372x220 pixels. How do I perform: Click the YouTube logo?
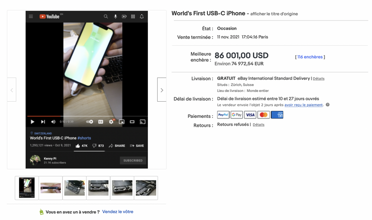click(49, 16)
